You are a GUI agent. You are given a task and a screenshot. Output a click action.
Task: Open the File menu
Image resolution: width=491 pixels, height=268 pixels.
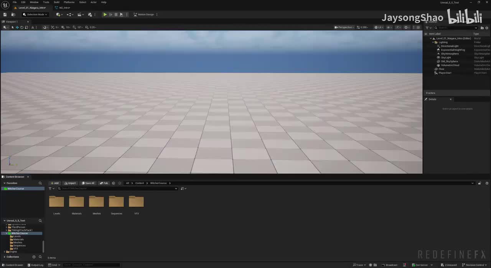(x=15, y=2)
